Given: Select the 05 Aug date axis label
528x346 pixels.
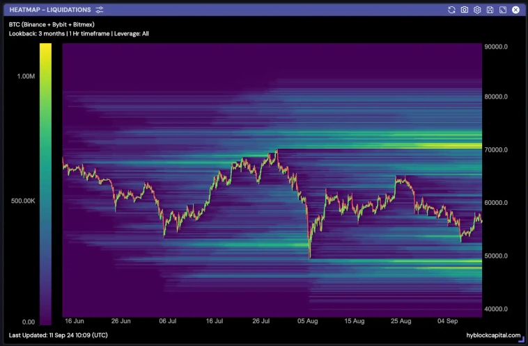Looking at the screenshot, I should [x=307, y=322].
